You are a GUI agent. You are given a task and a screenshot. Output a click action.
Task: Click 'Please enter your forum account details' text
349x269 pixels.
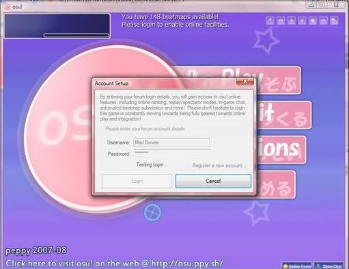click(x=145, y=129)
